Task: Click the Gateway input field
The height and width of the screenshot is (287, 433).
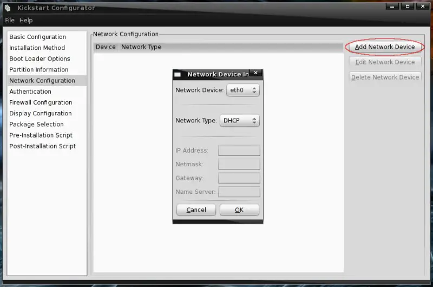Action: (x=239, y=178)
